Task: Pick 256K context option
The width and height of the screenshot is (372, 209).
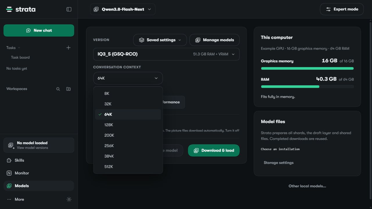Action: click(x=128, y=146)
